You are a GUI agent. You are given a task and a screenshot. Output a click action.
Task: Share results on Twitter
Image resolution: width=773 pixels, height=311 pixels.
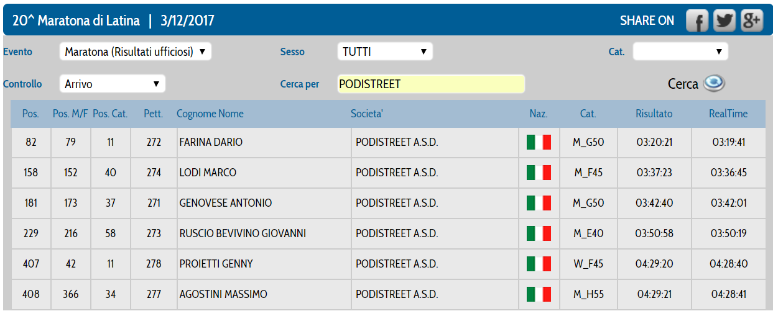[x=724, y=21]
